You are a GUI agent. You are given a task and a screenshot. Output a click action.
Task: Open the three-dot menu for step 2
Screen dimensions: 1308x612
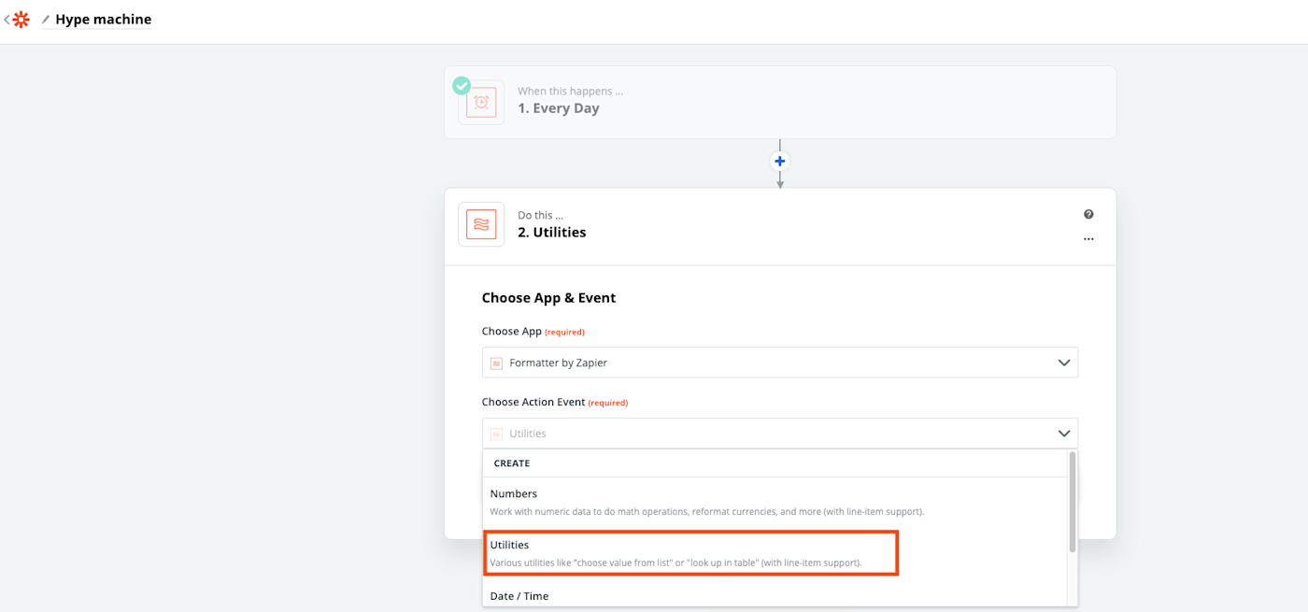1088,239
